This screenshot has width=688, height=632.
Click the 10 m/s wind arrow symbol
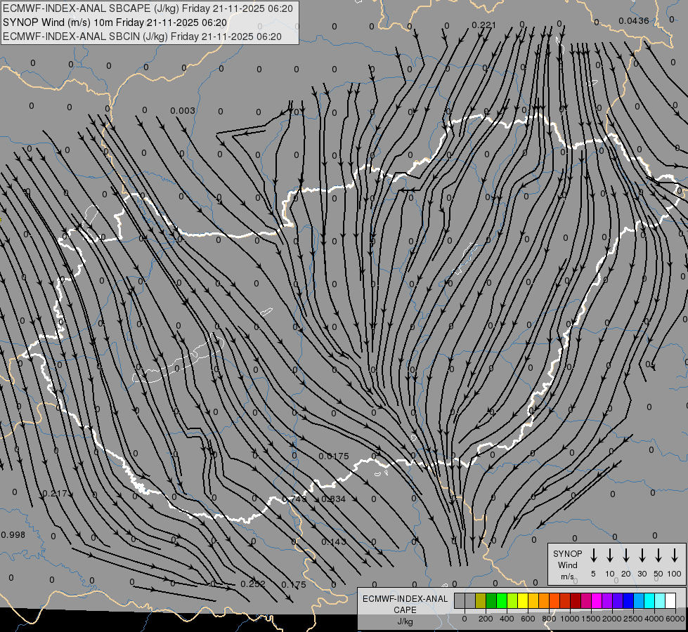tap(610, 555)
